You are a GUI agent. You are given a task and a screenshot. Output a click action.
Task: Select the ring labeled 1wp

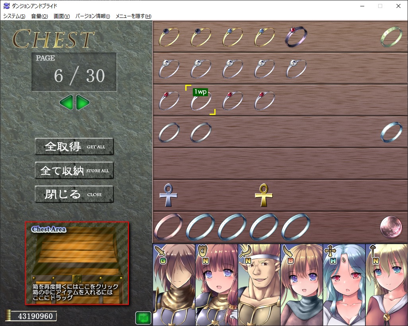[x=200, y=101]
